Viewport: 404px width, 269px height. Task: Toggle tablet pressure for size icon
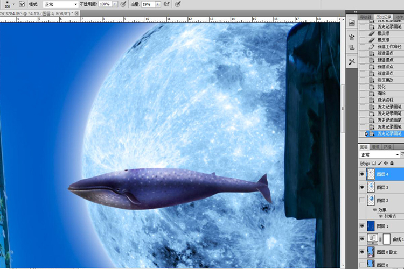click(x=178, y=4)
